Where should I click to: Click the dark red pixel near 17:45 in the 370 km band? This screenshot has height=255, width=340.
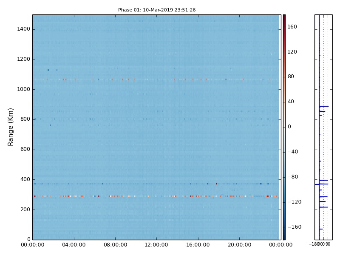pyautogui.click(x=216, y=184)
